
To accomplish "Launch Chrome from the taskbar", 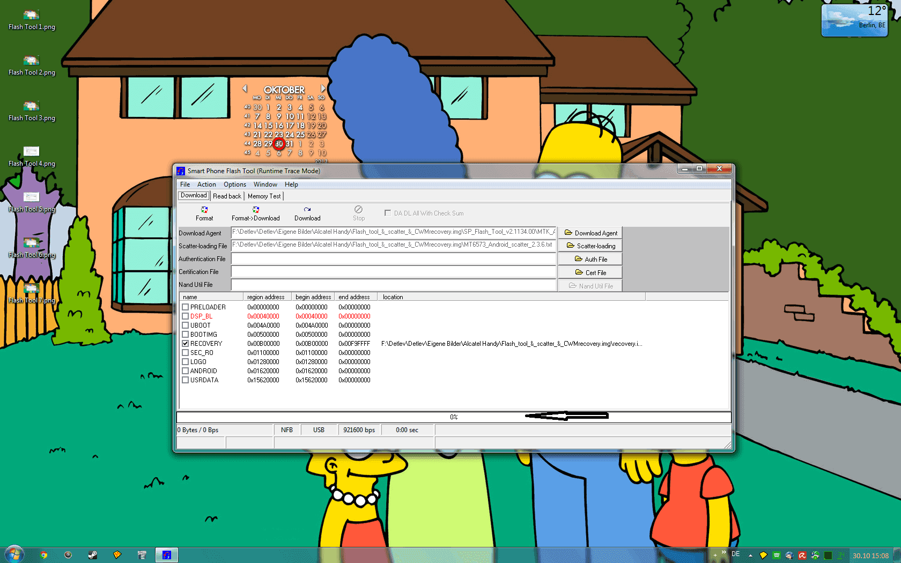I will coord(43,555).
